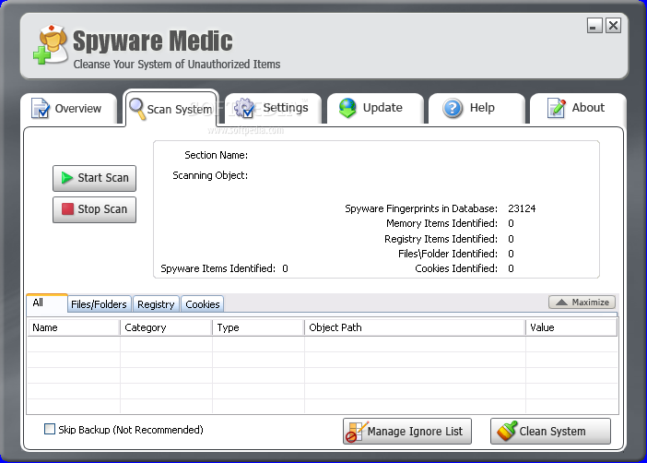
Task: Show Cookies results tab
Action: 203,304
